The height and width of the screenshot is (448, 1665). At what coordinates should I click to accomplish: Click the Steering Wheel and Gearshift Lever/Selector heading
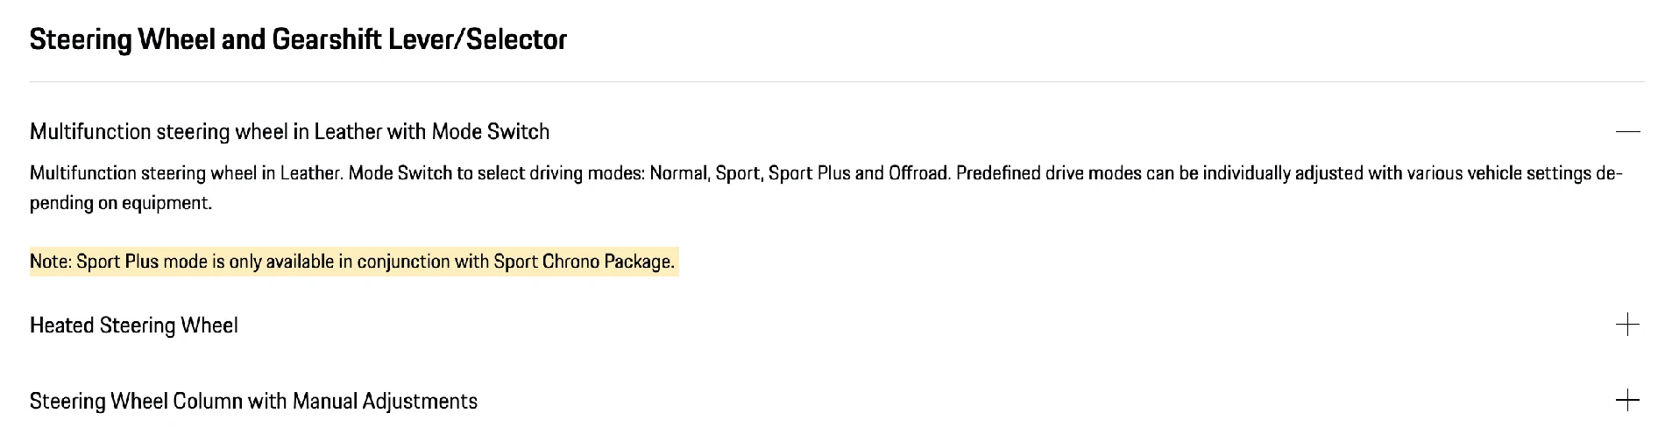coord(298,39)
